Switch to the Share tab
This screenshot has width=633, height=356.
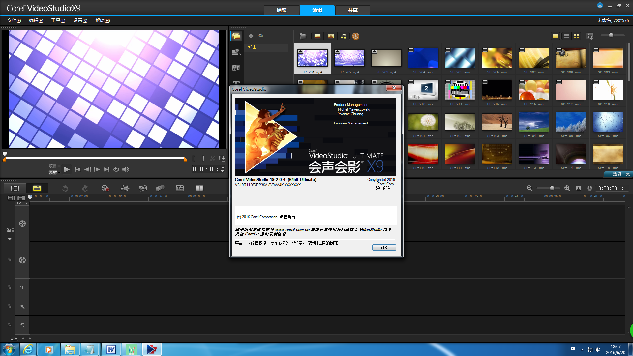click(x=353, y=10)
